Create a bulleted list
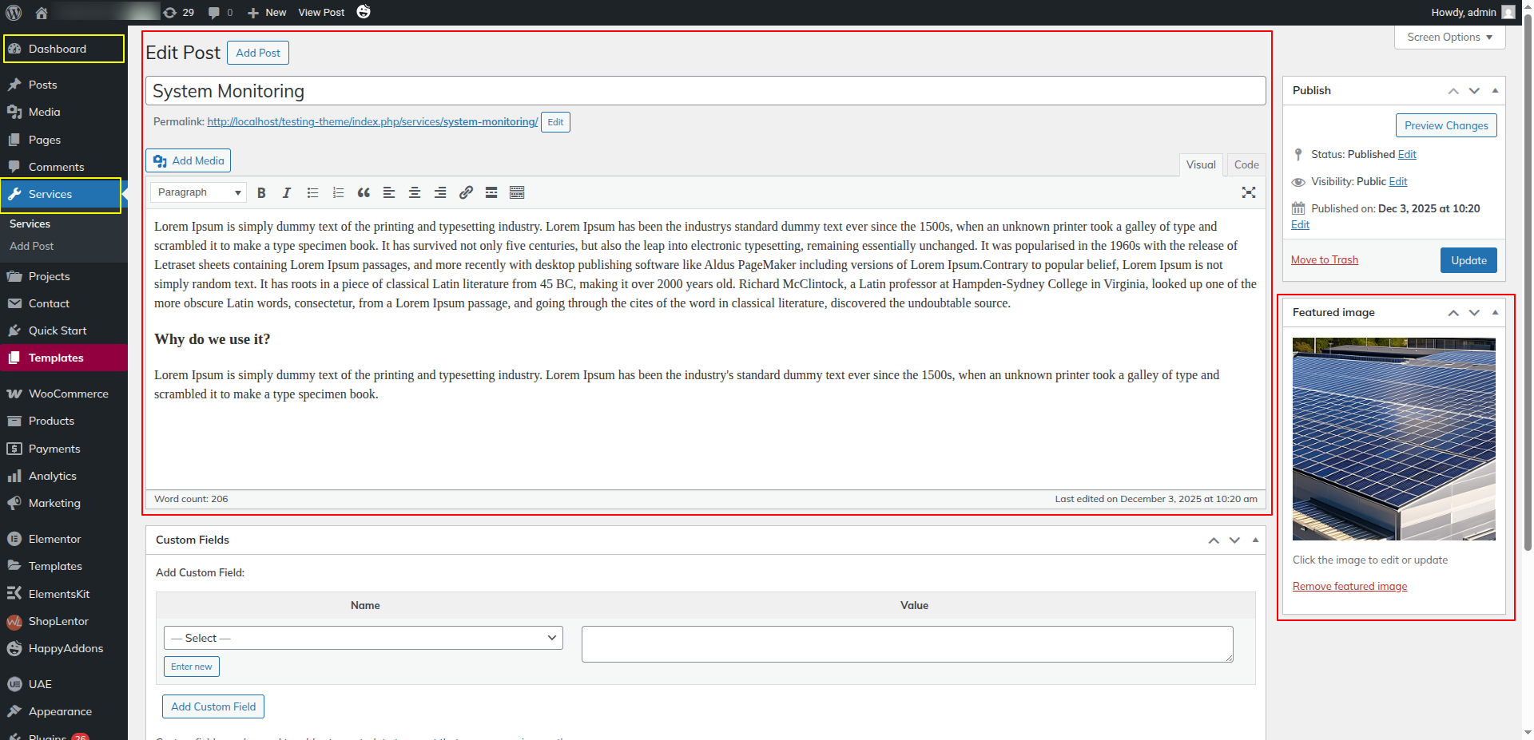Viewport: 1534px width, 740px height. tap(312, 192)
